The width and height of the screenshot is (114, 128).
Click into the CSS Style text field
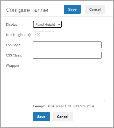[x=67, y=45]
